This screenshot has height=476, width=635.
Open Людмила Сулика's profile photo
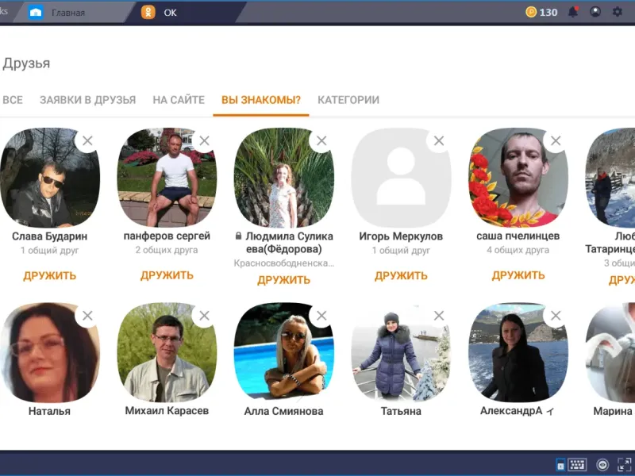[x=284, y=177]
